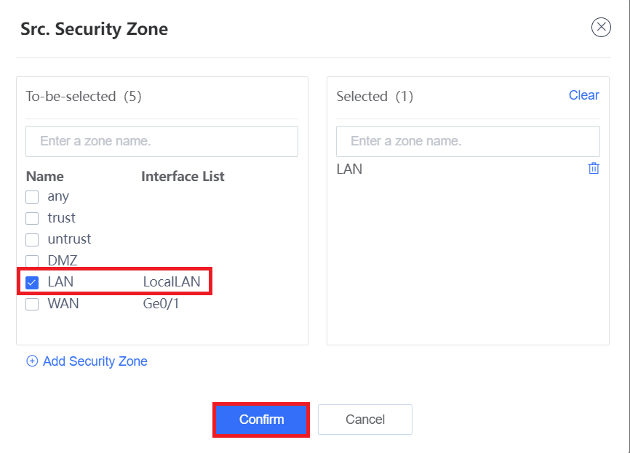Cancel the zone selection dialog
630x453 pixels.
pyautogui.click(x=364, y=420)
